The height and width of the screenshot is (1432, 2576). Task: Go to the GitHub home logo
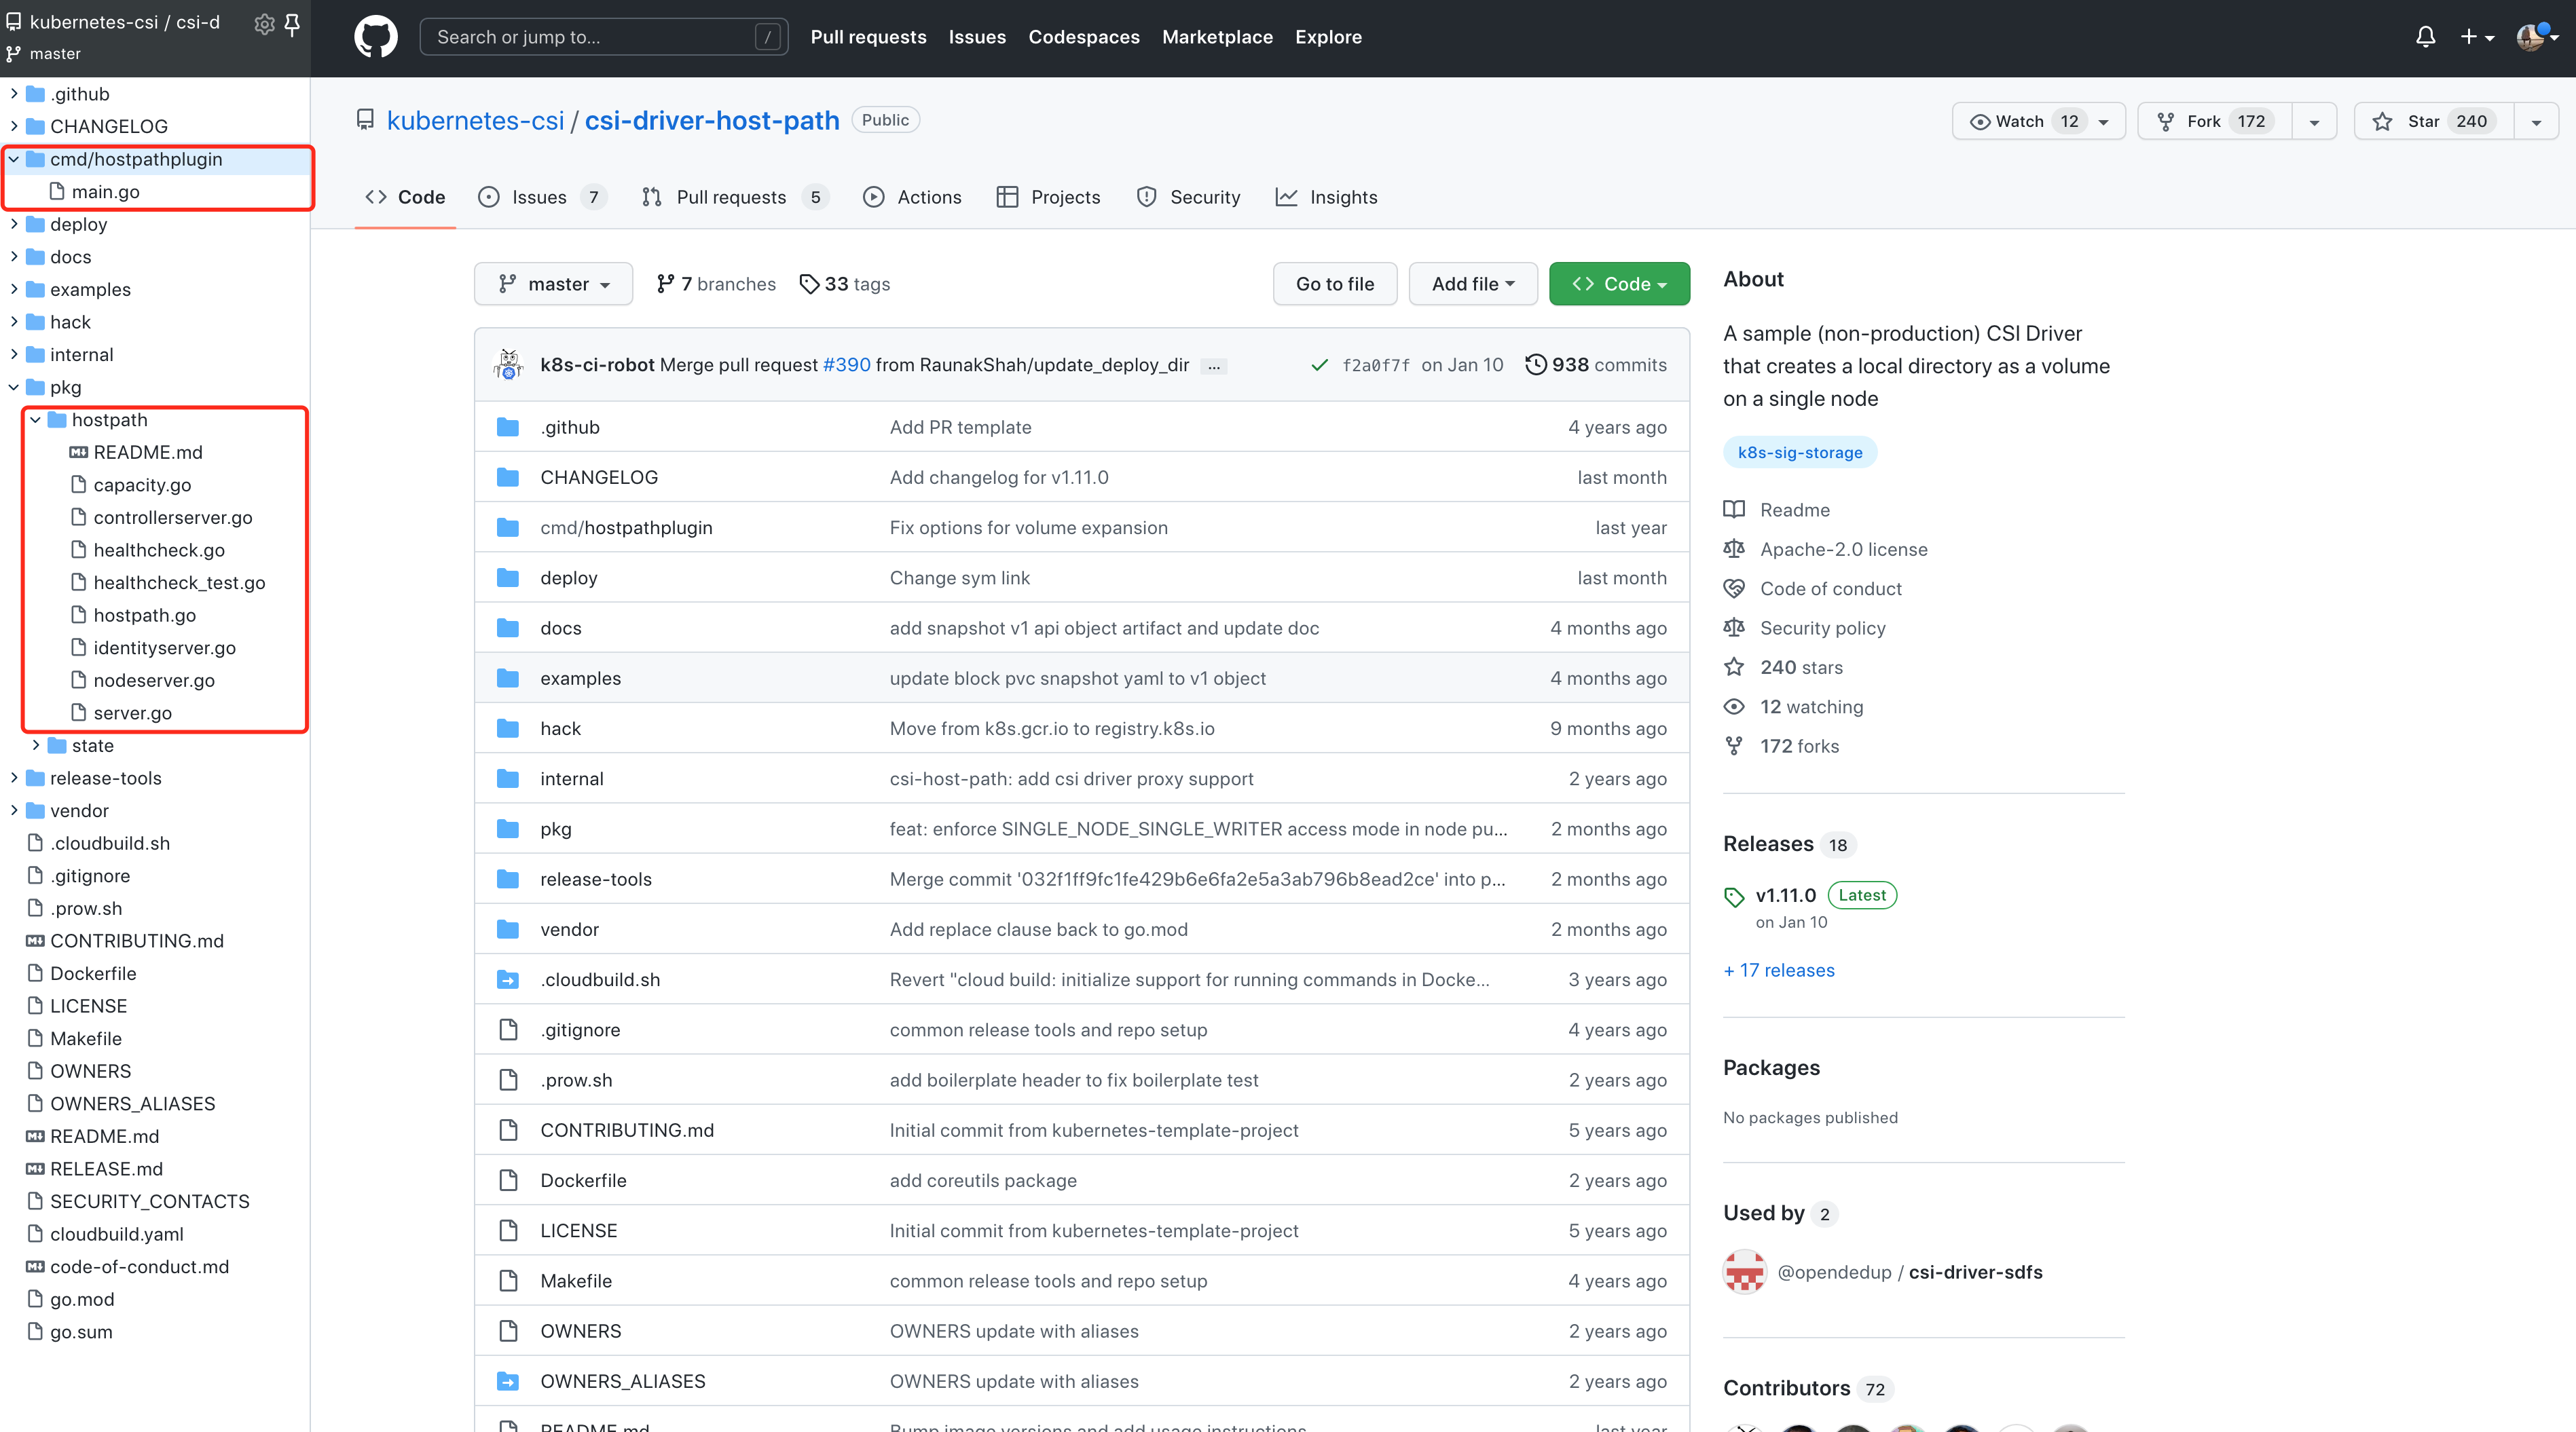pyautogui.click(x=376, y=37)
